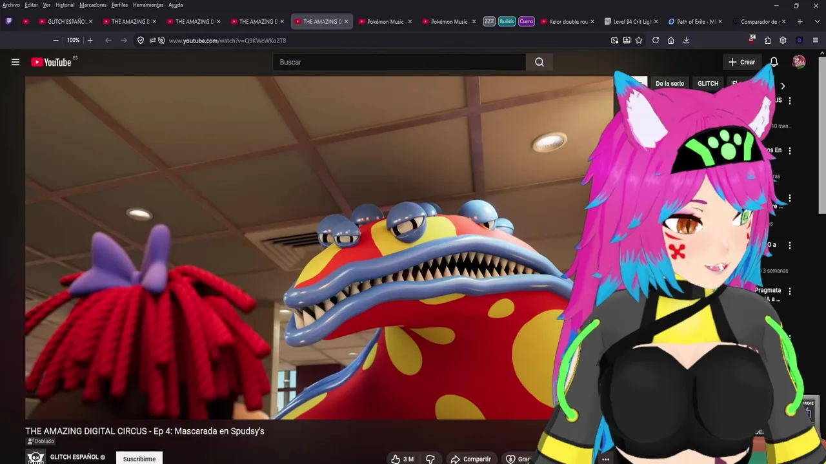Open the Marcadores menu

pyautogui.click(x=93, y=5)
